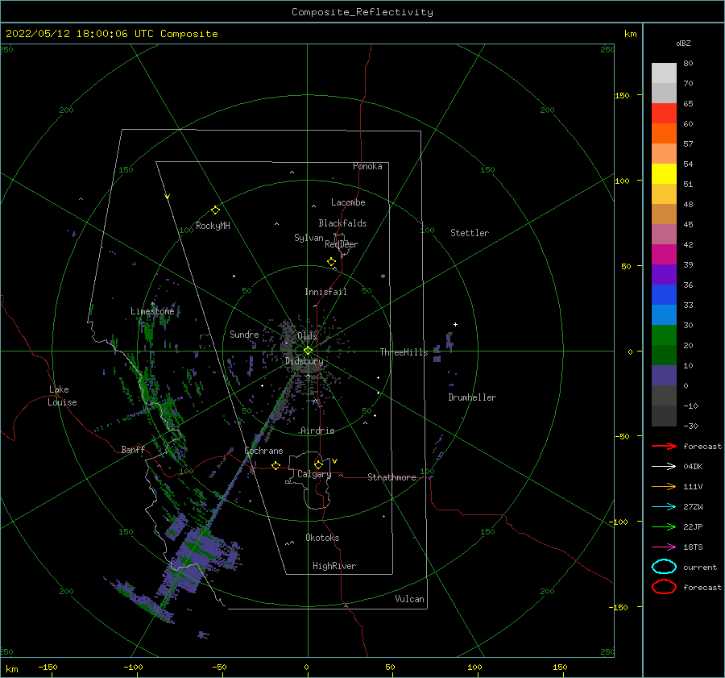Select the red forecast ellipse legend icon
Image resolution: width=725 pixels, height=678 pixels.
pos(664,587)
